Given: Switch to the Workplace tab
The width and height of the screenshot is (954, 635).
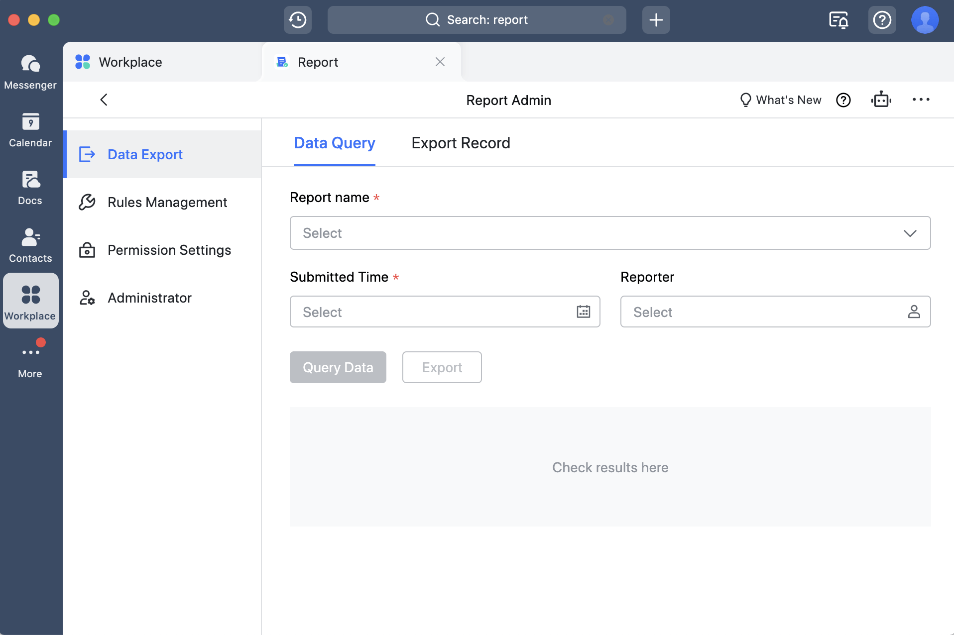Looking at the screenshot, I should [129, 62].
